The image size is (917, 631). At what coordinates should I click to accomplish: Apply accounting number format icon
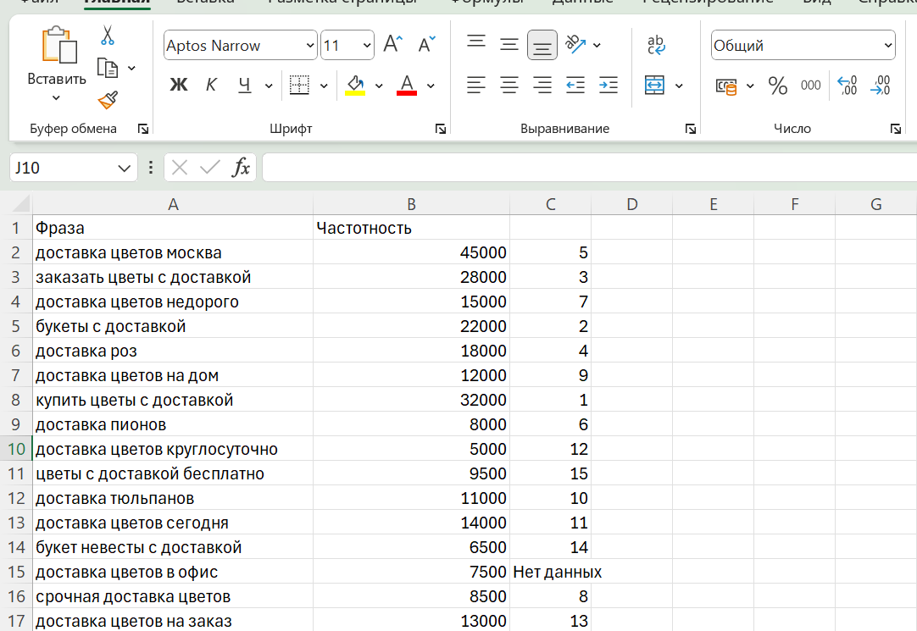pyautogui.click(x=726, y=86)
